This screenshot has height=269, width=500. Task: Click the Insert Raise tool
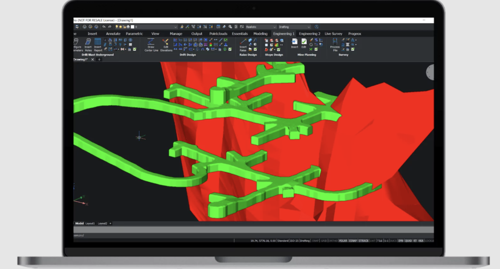click(243, 45)
